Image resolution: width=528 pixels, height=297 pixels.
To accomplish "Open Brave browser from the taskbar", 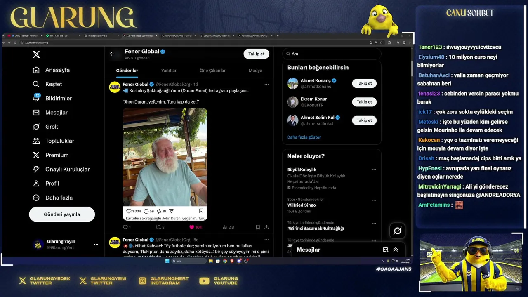I will click(232, 261).
